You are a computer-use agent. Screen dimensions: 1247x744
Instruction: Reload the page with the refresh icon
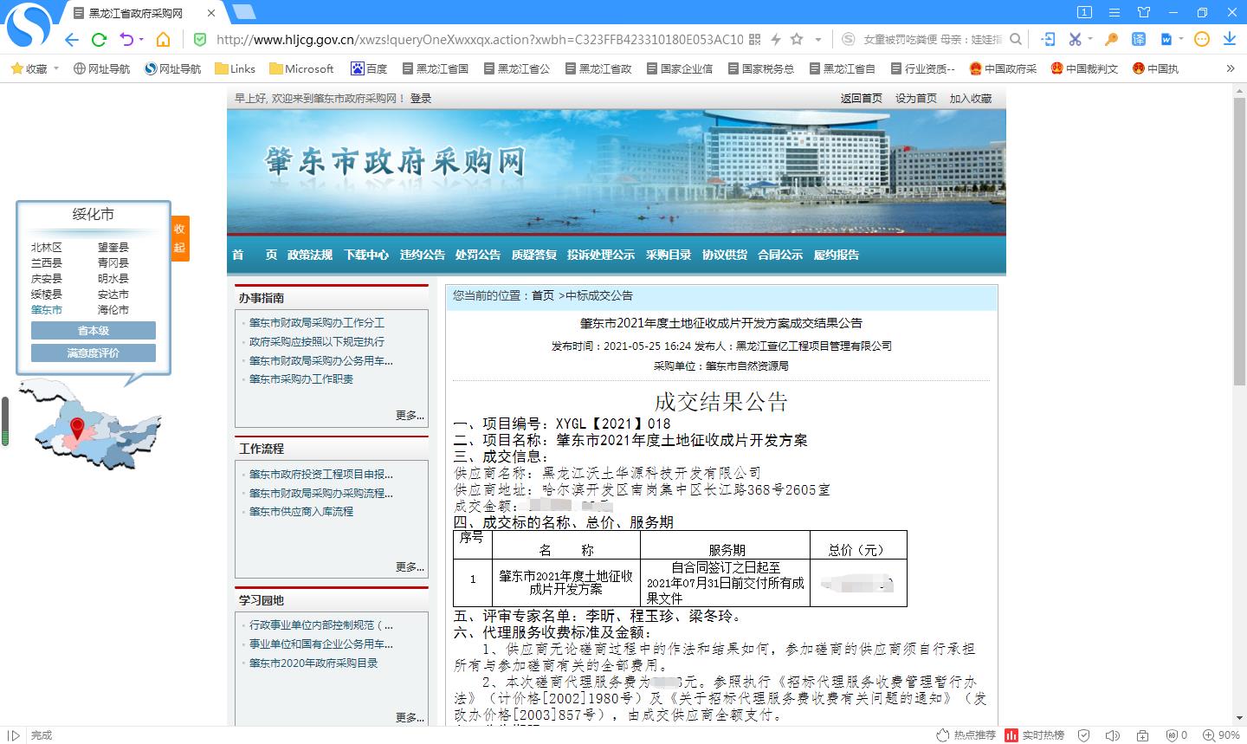pos(99,39)
